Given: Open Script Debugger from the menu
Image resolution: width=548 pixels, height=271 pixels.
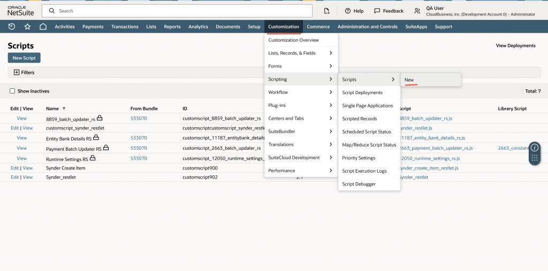Looking at the screenshot, I should [x=359, y=184].
